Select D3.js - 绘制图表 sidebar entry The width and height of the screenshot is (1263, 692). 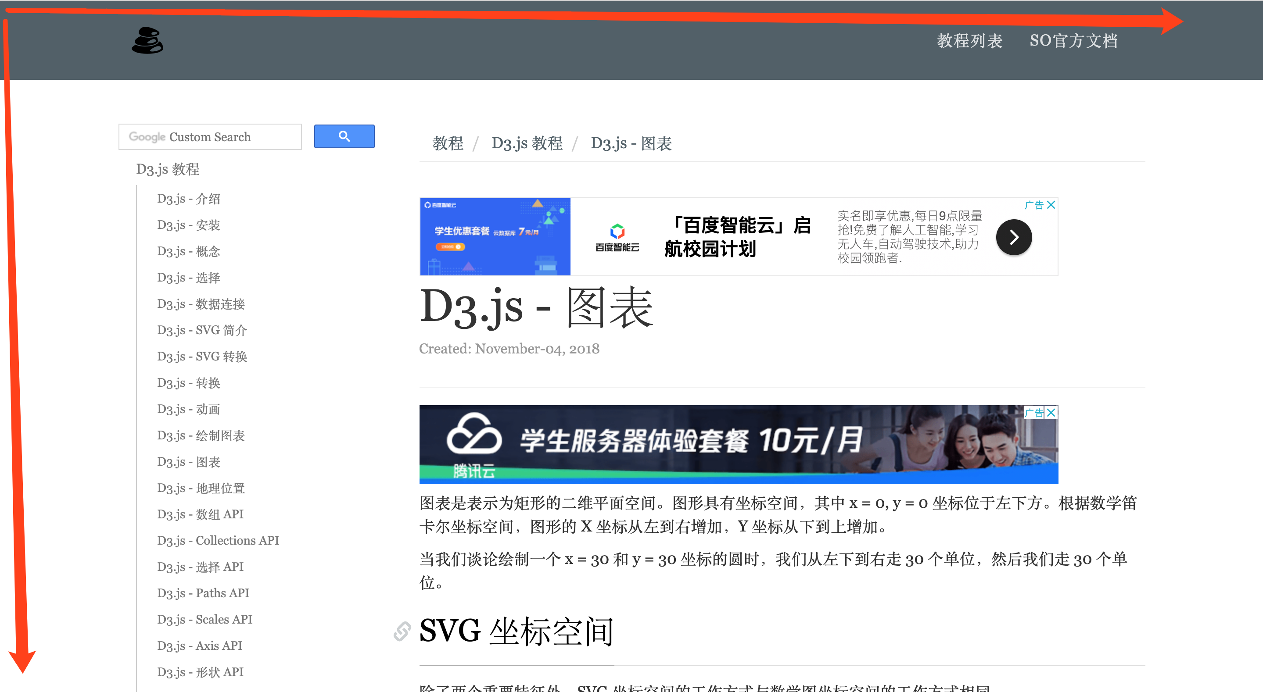[x=201, y=436]
